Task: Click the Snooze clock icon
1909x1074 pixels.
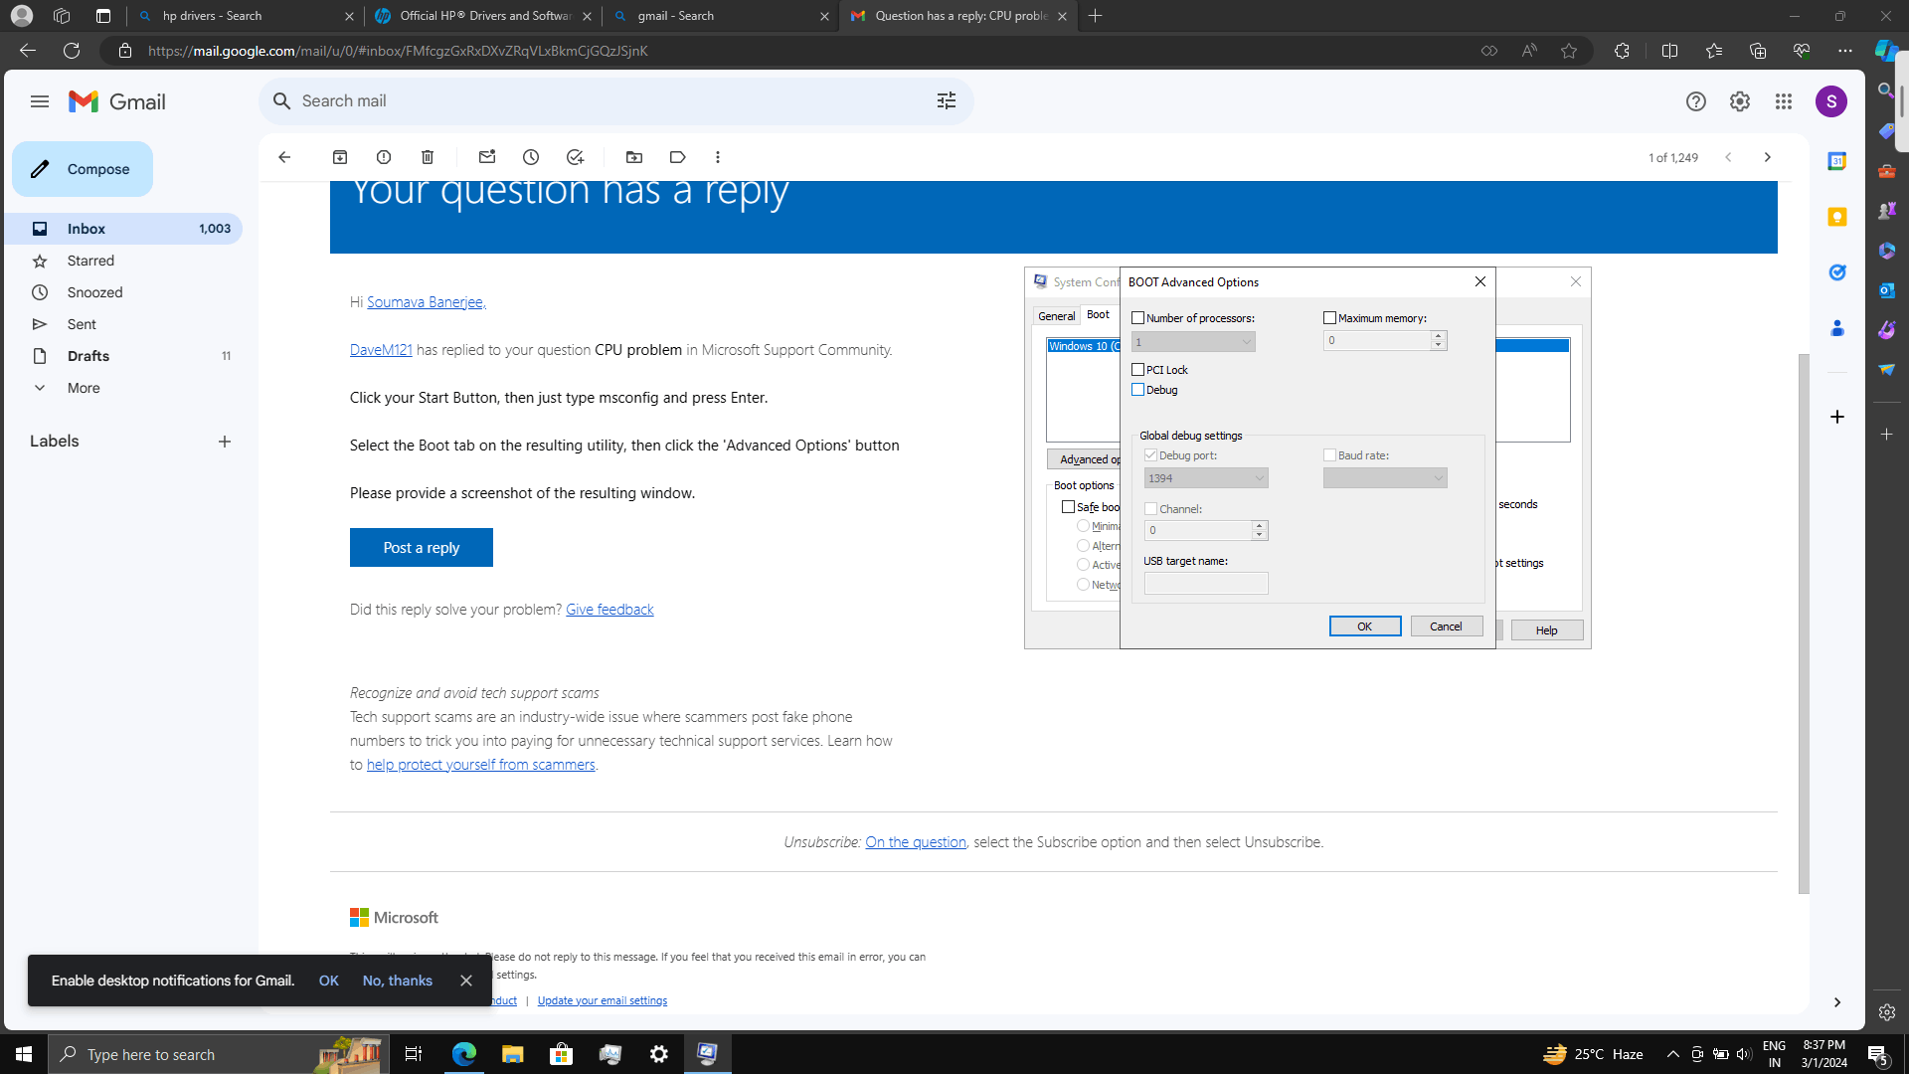Action: click(x=531, y=157)
